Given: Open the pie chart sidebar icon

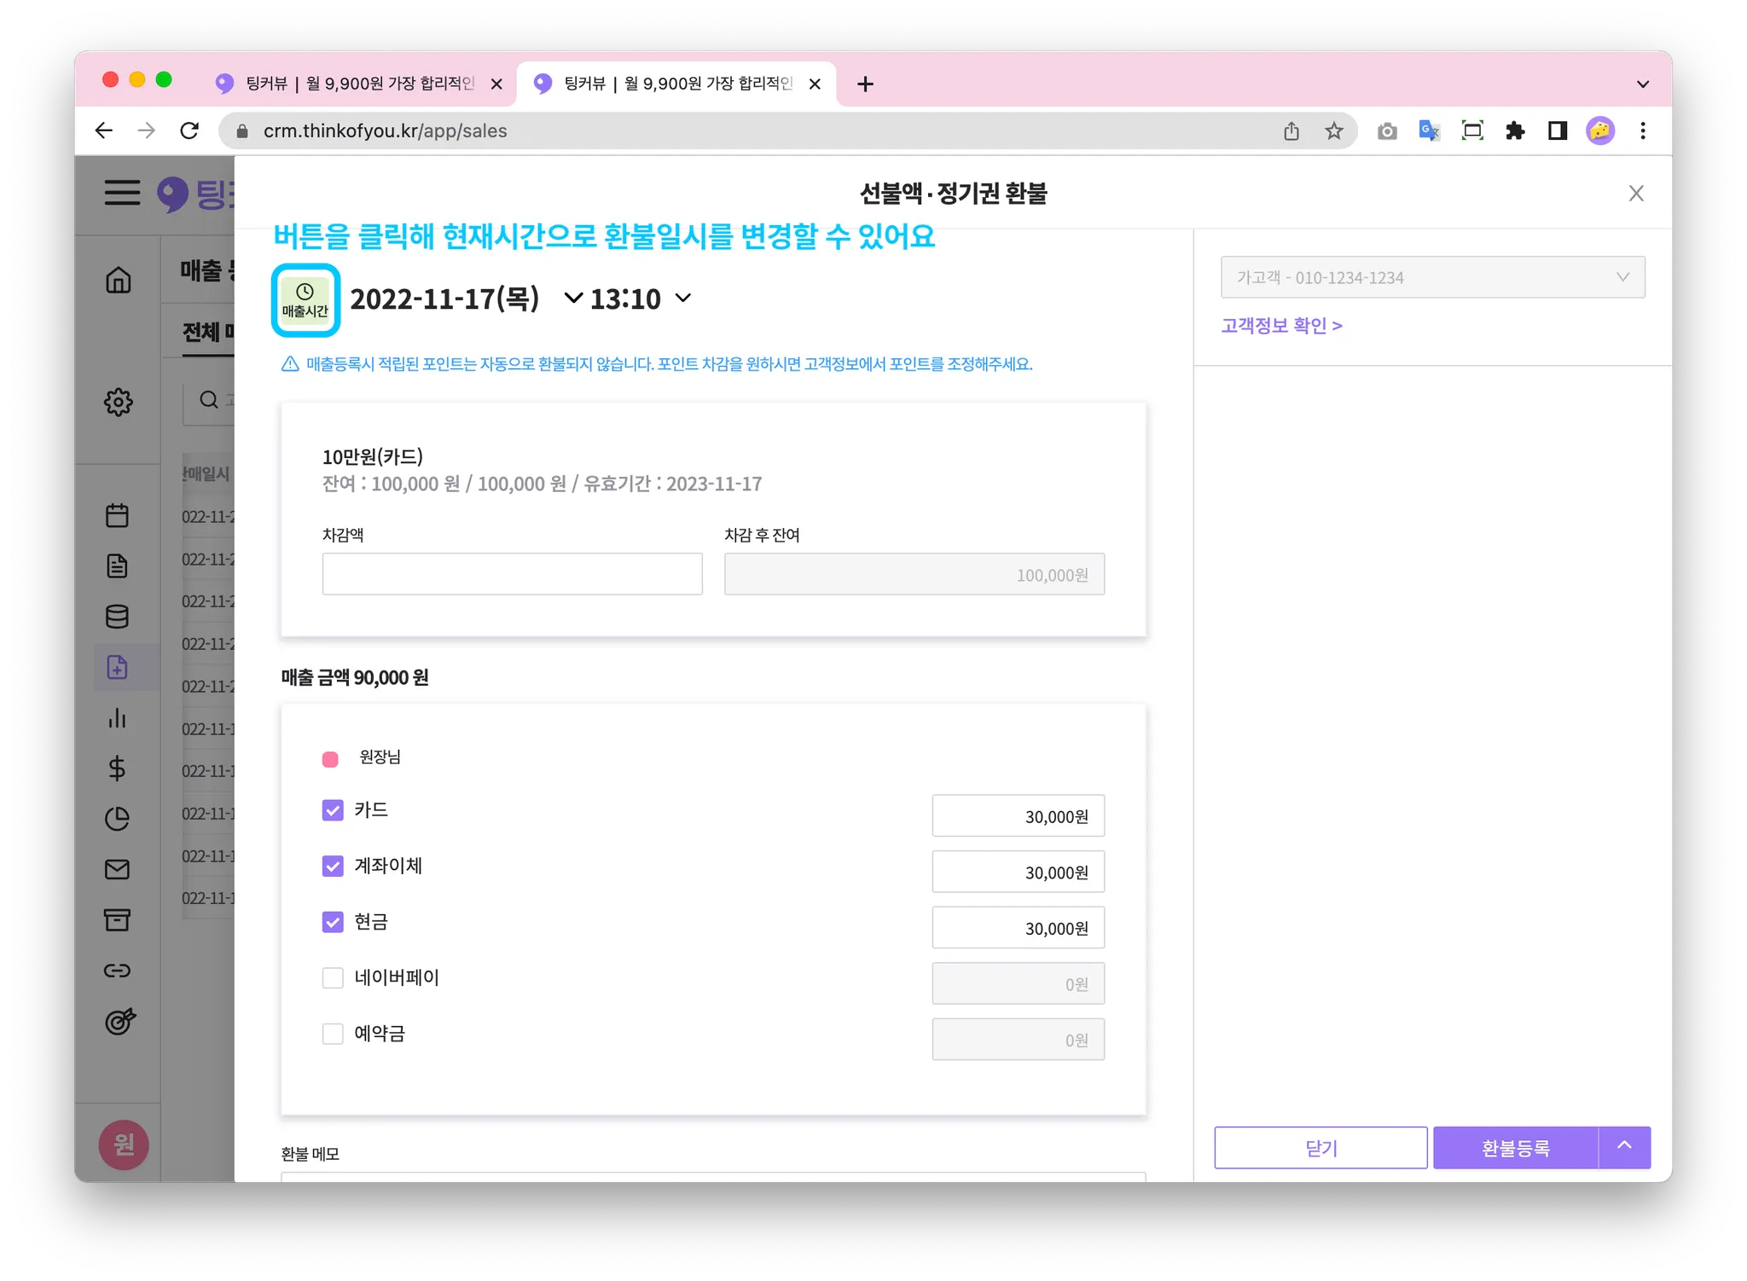Looking at the screenshot, I should pyautogui.click(x=118, y=819).
